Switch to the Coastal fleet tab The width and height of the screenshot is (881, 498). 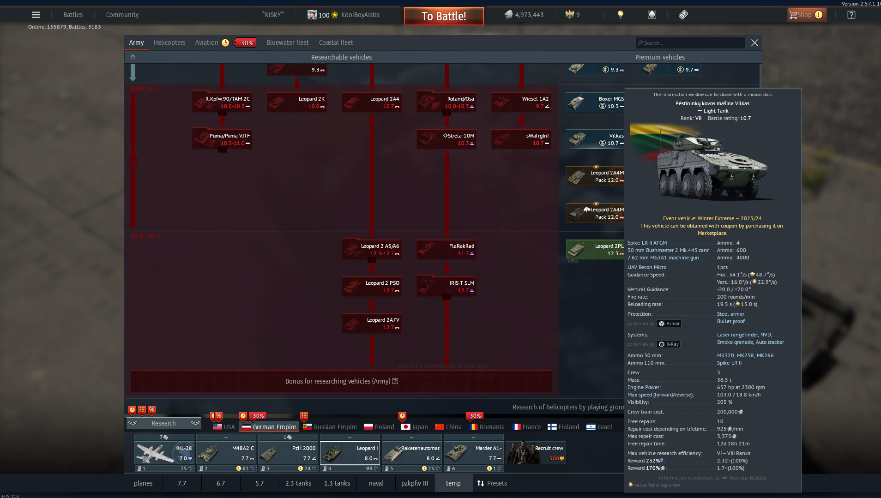click(336, 42)
